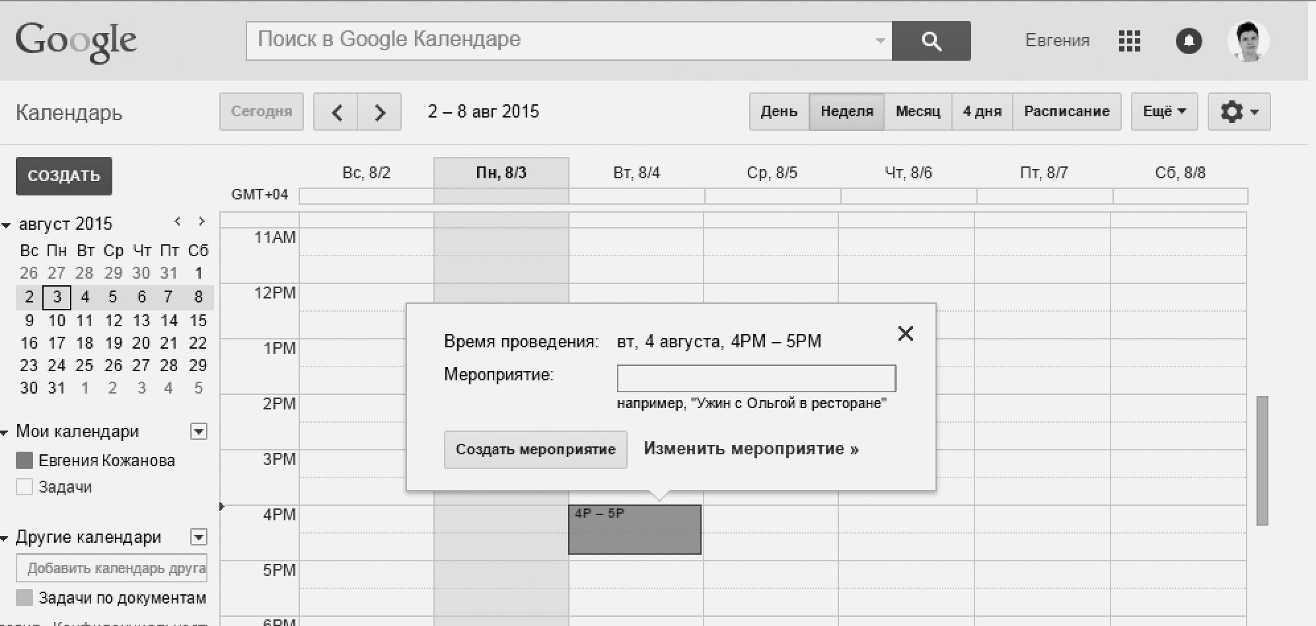Switch to 4 дня view
The image size is (1316, 626).
coord(982,112)
